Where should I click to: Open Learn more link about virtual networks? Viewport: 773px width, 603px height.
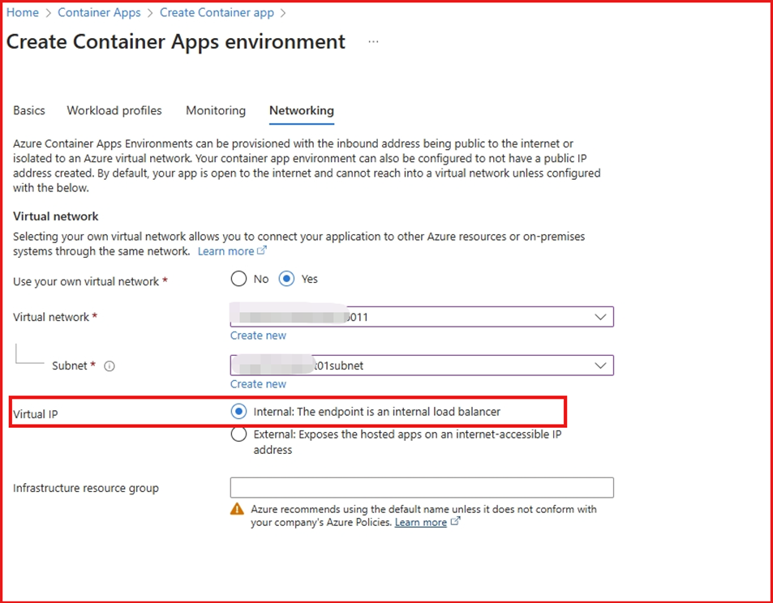pyautogui.click(x=226, y=251)
